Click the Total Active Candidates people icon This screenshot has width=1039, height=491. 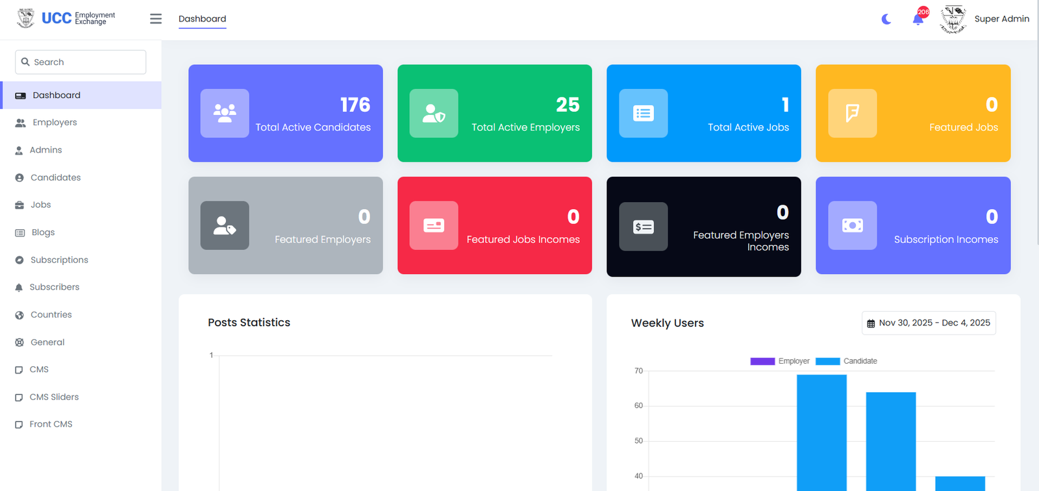point(225,113)
